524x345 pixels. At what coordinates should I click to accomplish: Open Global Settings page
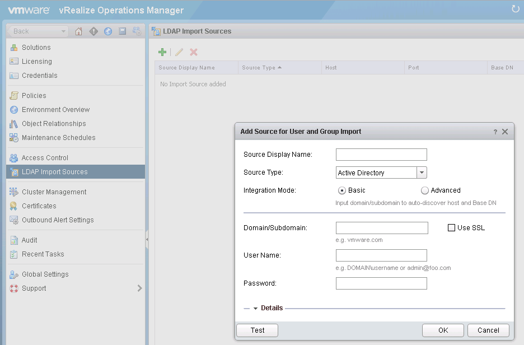tap(45, 274)
